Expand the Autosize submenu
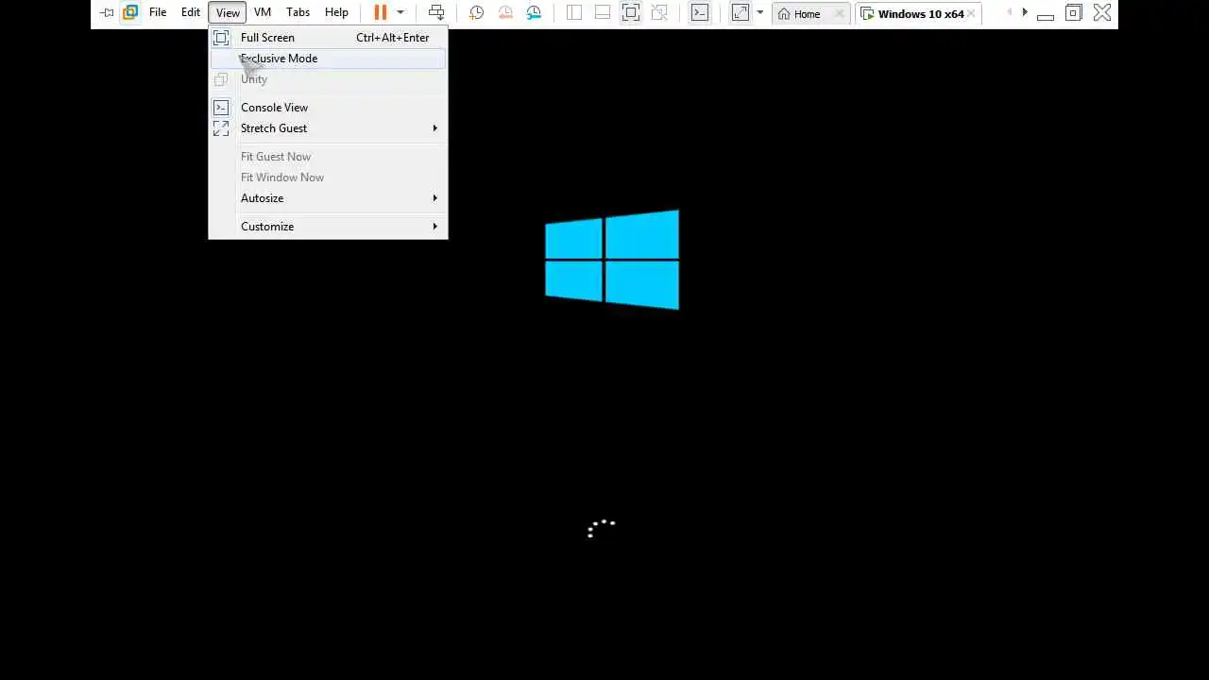The width and height of the screenshot is (1209, 680). (x=328, y=198)
